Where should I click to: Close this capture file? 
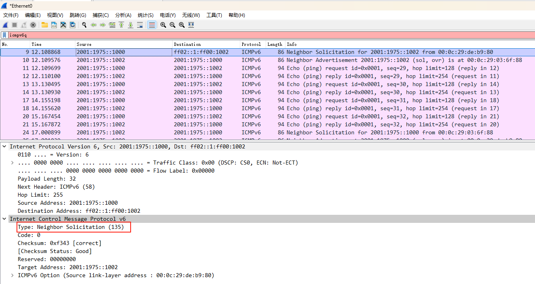point(63,25)
